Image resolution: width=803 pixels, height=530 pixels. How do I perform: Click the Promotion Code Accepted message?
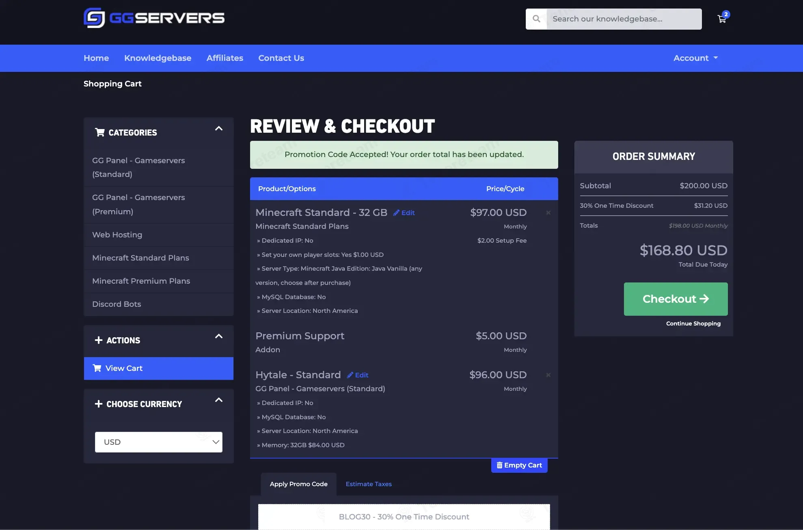tap(404, 155)
